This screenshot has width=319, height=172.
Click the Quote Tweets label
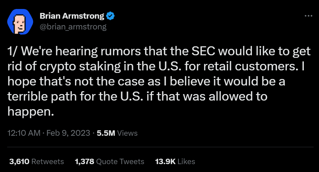pos(120,162)
